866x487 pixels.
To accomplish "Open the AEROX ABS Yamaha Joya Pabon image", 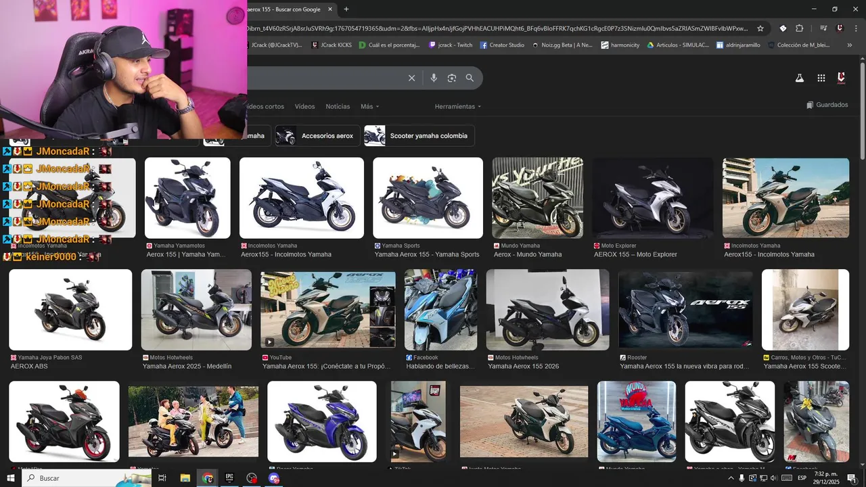I will [x=70, y=310].
